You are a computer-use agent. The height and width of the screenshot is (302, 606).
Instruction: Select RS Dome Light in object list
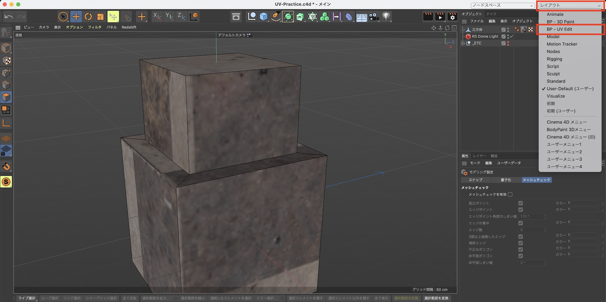tap(485, 36)
